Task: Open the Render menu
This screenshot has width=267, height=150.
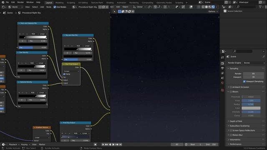Action: [20, 2]
